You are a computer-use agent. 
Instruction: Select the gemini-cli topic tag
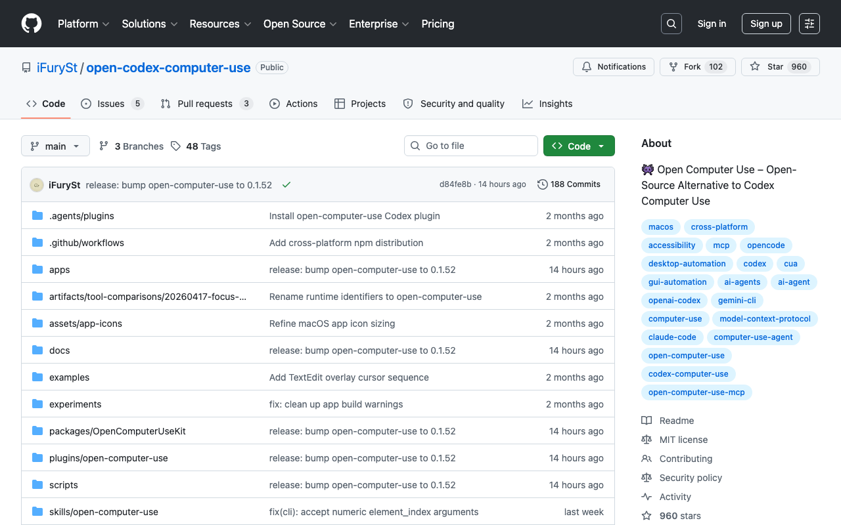(737, 301)
